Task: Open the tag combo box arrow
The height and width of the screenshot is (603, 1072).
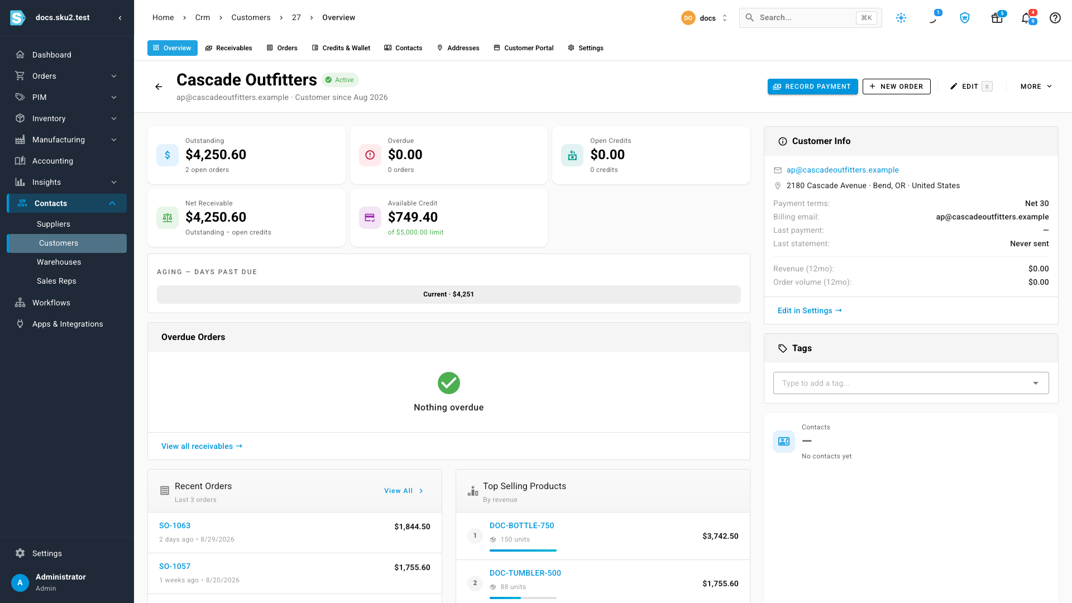Action: [1036, 383]
